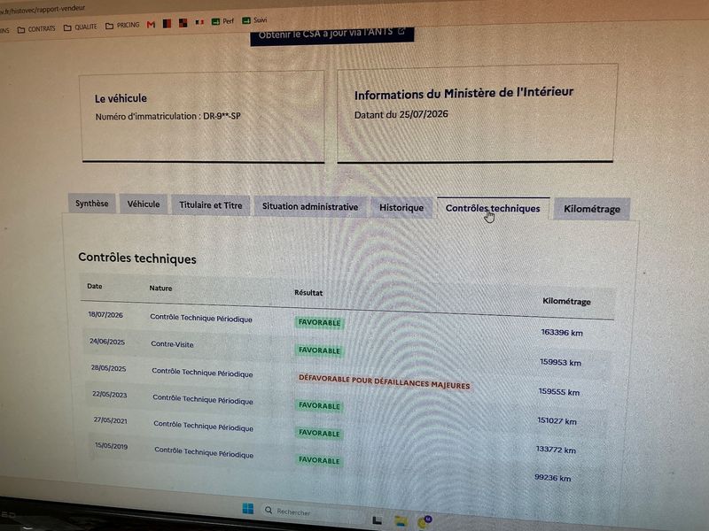Switch to the Historique tab

pyautogui.click(x=401, y=208)
